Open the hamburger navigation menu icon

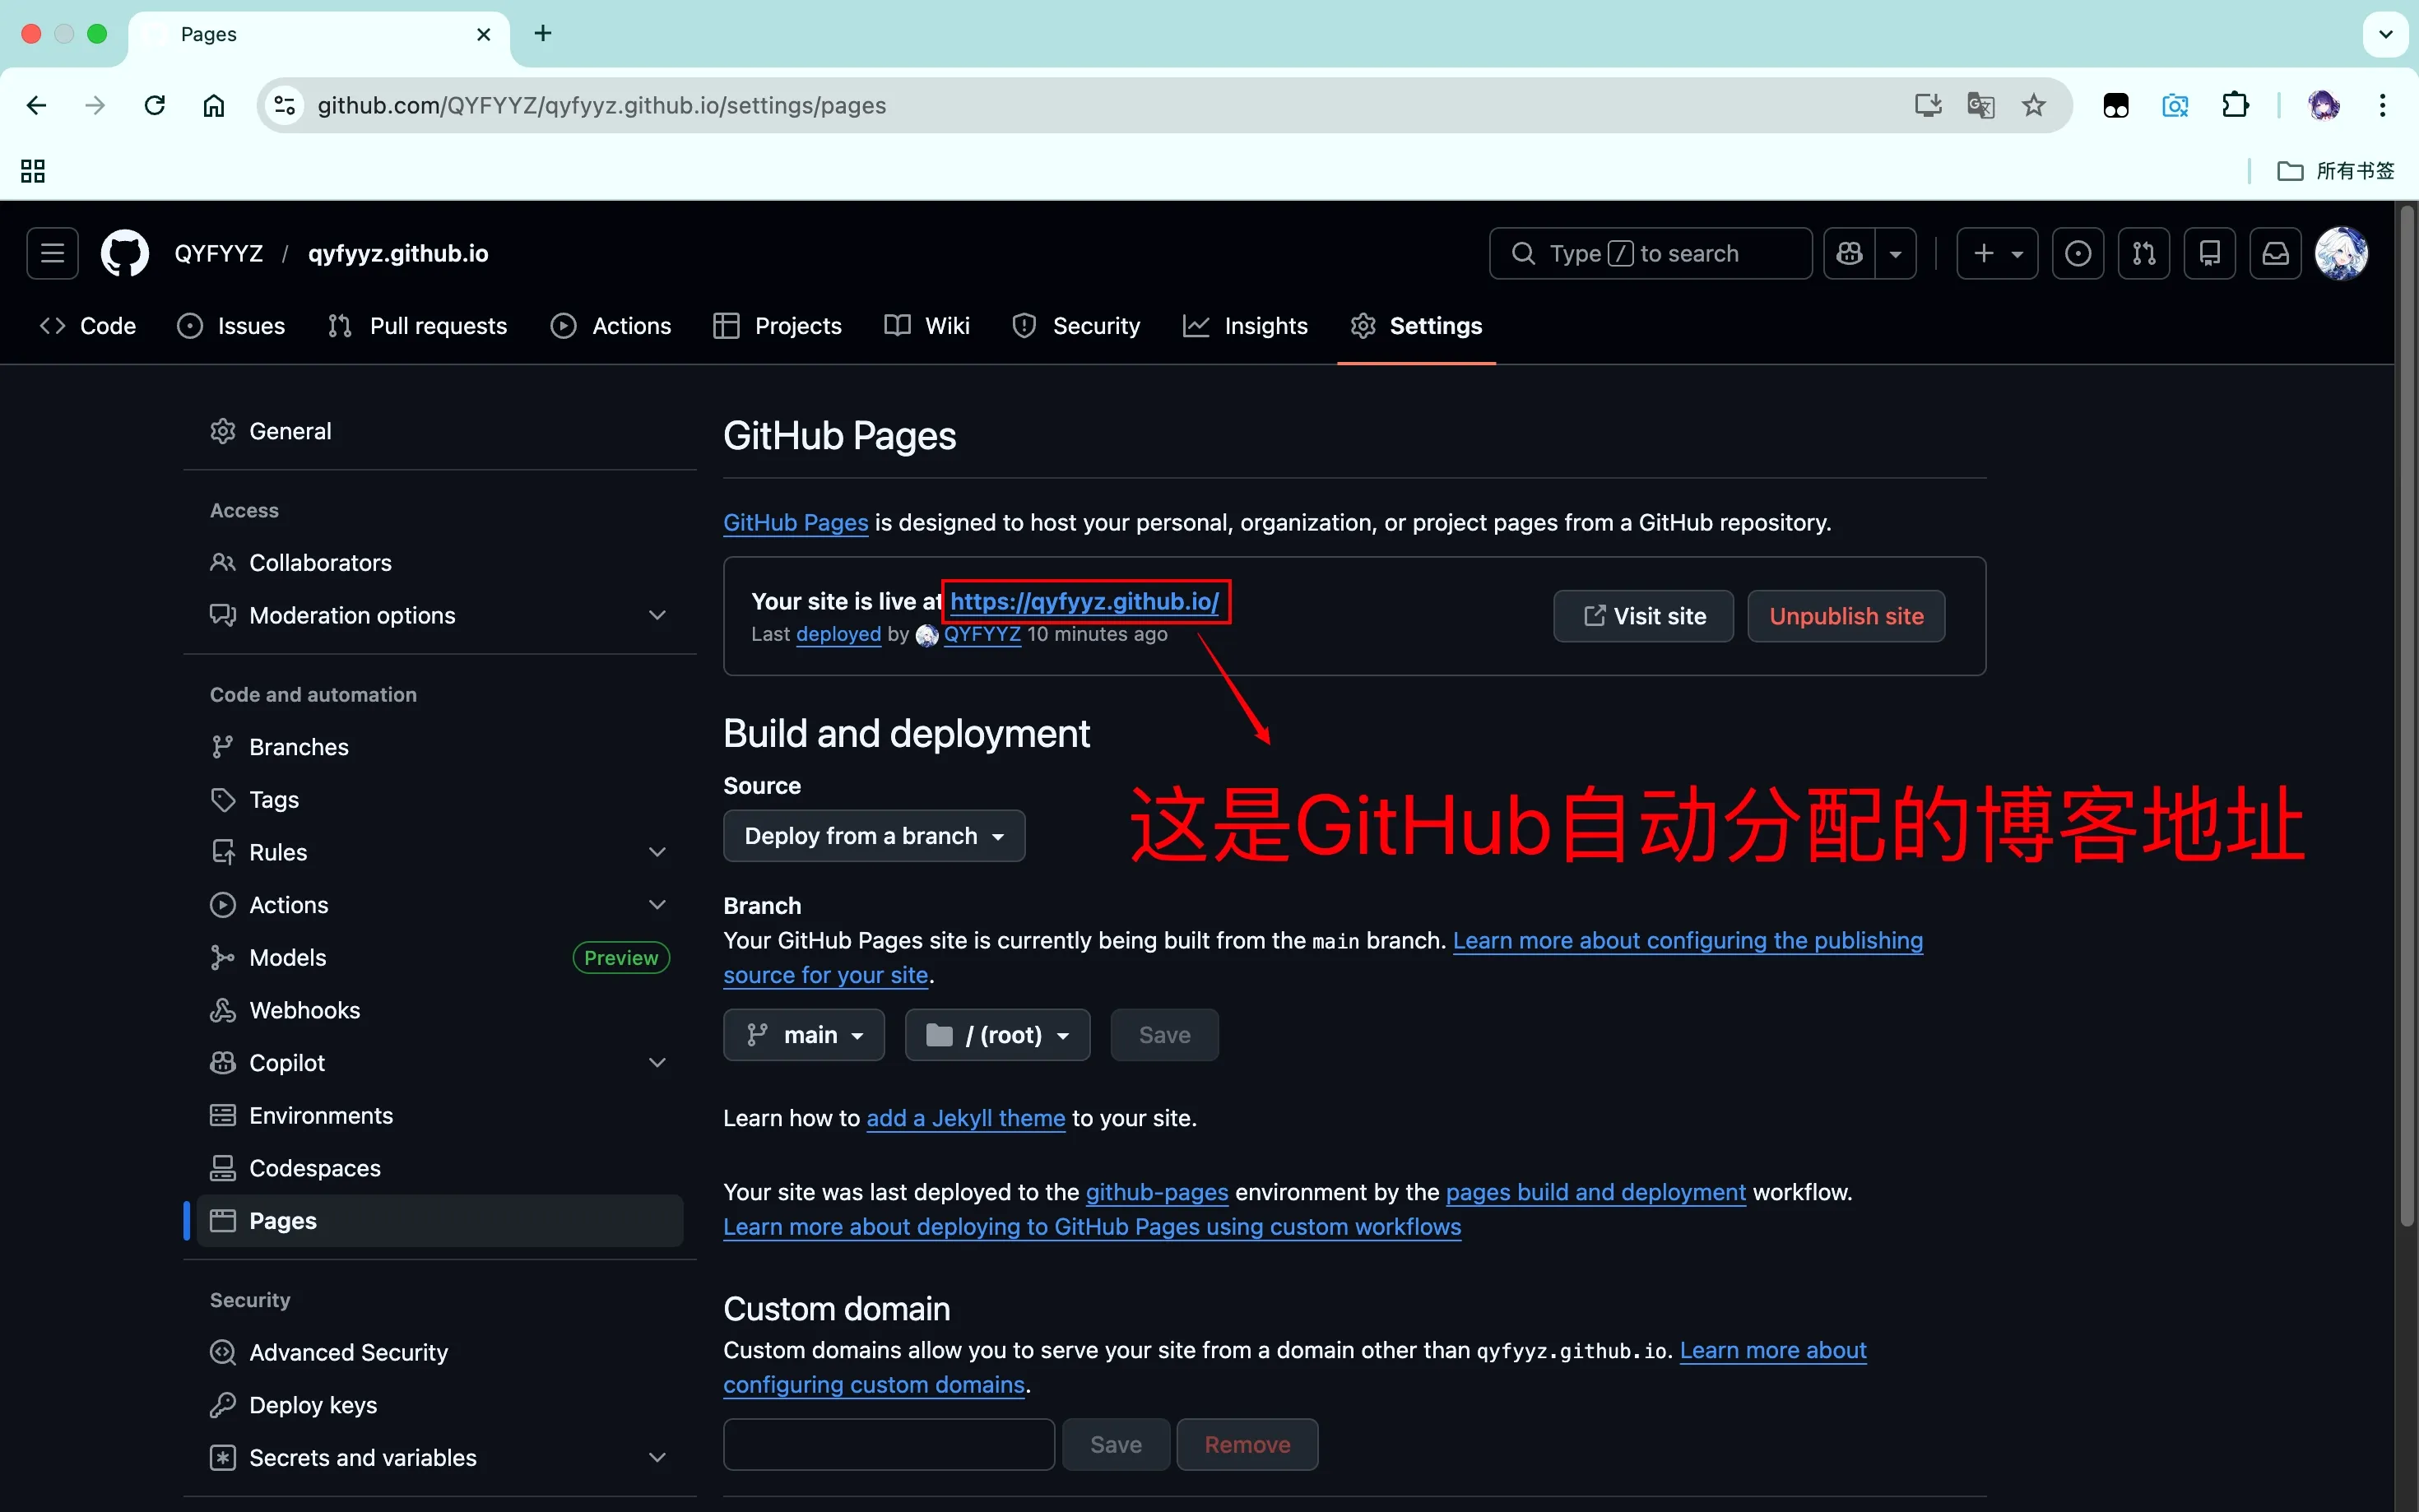coord(52,253)
